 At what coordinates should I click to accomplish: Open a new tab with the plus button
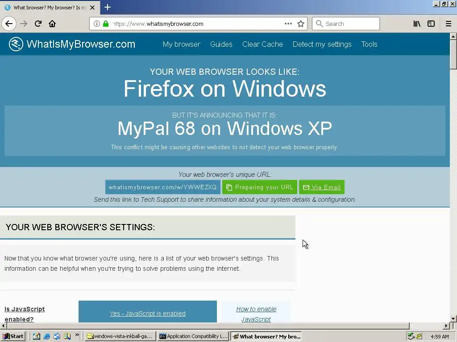108,7
